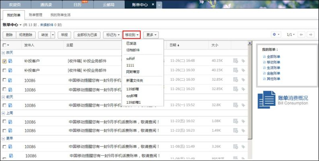The height and width of the screenshot is (161, 319).
Task: Click tag icon in 11-26 16:23 row
Action: point(243,89)
